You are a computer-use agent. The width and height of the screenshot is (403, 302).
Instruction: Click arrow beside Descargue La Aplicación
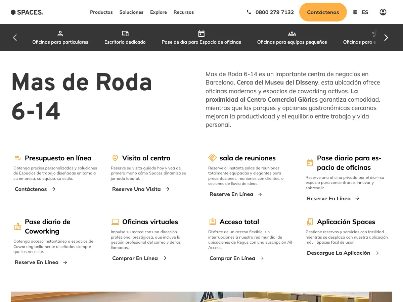[377, 253]
